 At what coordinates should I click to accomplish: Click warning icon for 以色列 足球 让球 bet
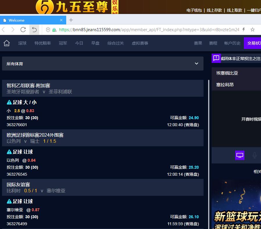point(9,152)
